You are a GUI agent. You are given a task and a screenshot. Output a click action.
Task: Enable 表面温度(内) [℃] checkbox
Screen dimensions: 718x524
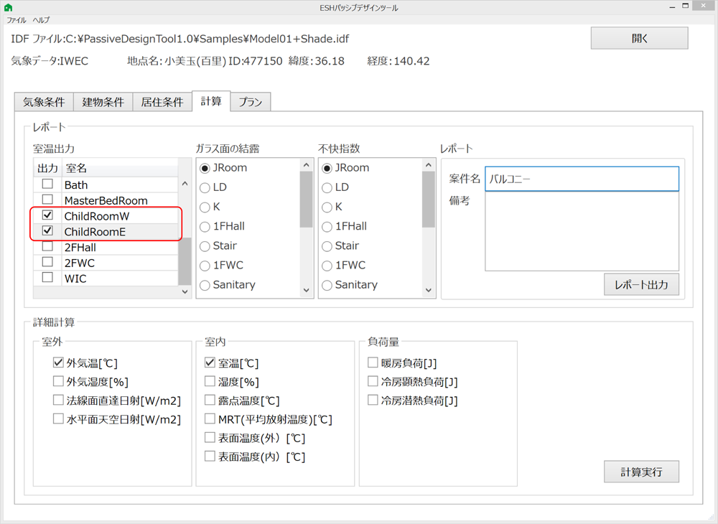[210, 457]
